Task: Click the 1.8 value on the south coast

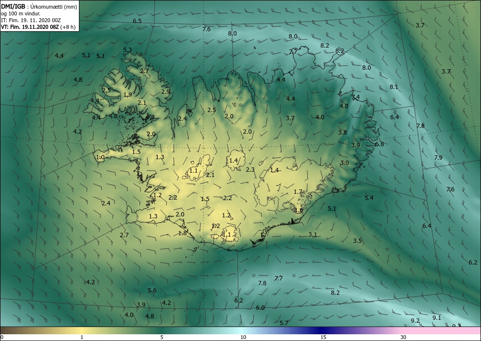Action: pos(182,233)
